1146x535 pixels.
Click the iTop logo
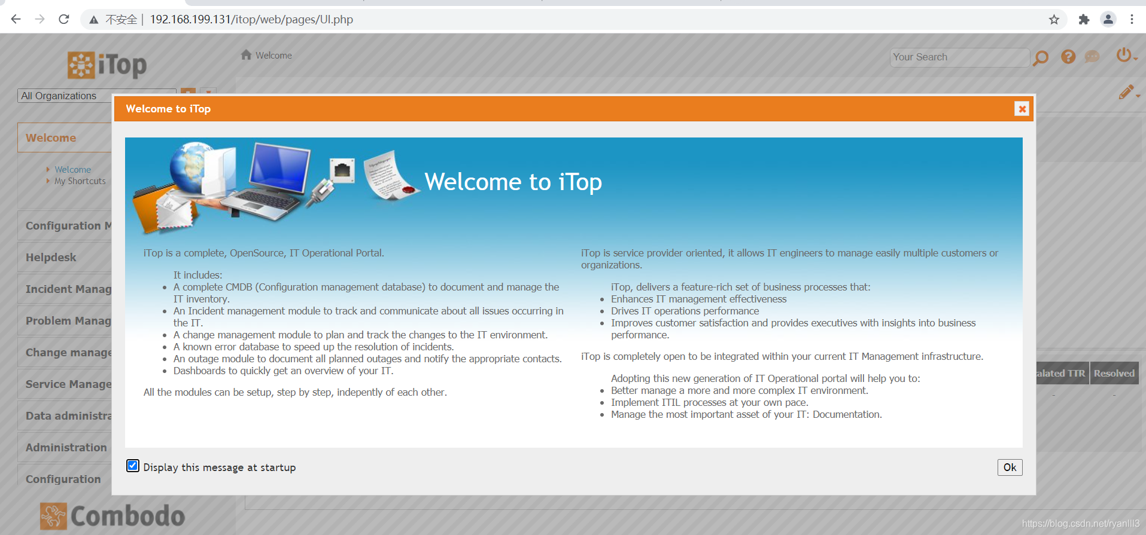tap(107, 65)
